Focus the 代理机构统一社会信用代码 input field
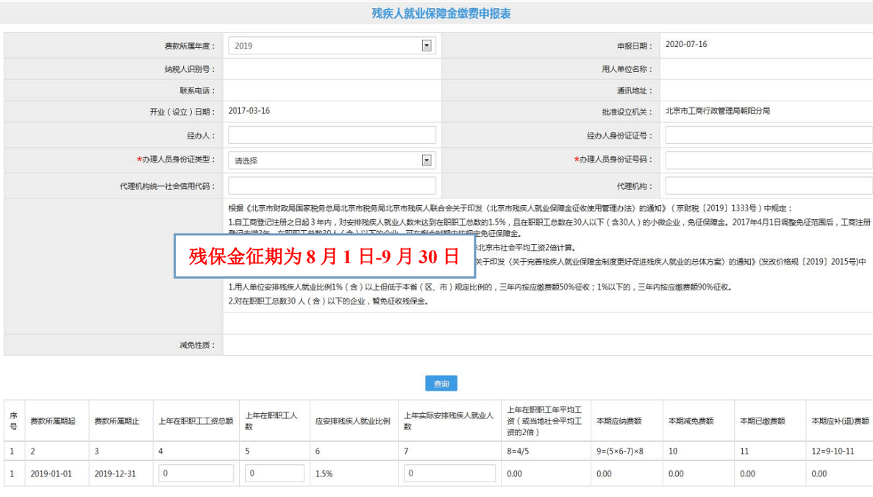 [332, 186]
